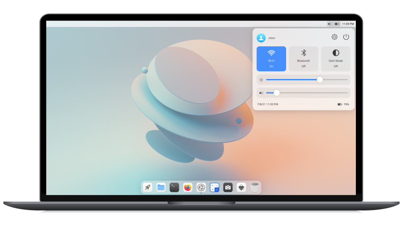Click the power button in control panel
The image size is (403, 227).
coord(346,37)
